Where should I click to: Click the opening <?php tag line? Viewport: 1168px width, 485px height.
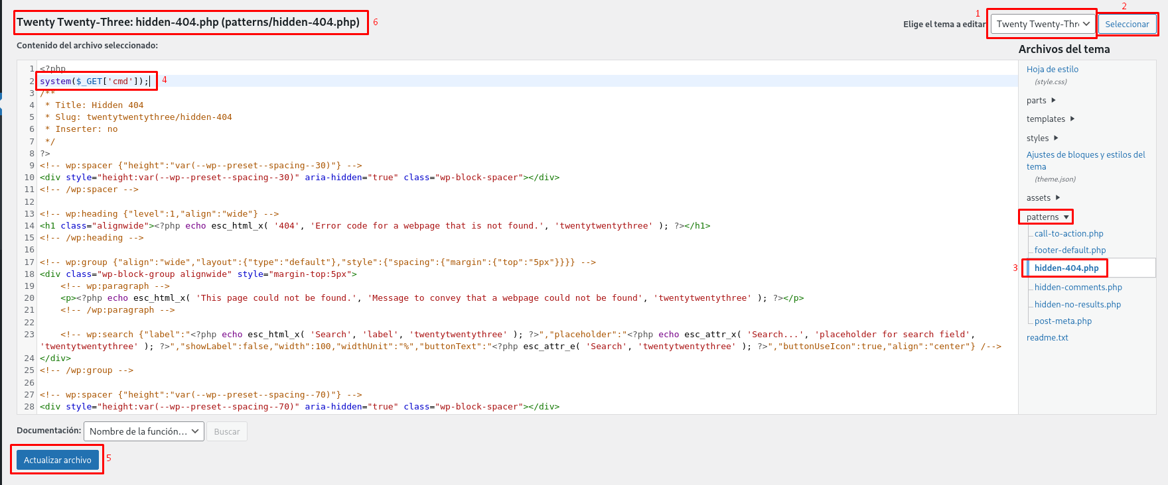coord(53,69)
